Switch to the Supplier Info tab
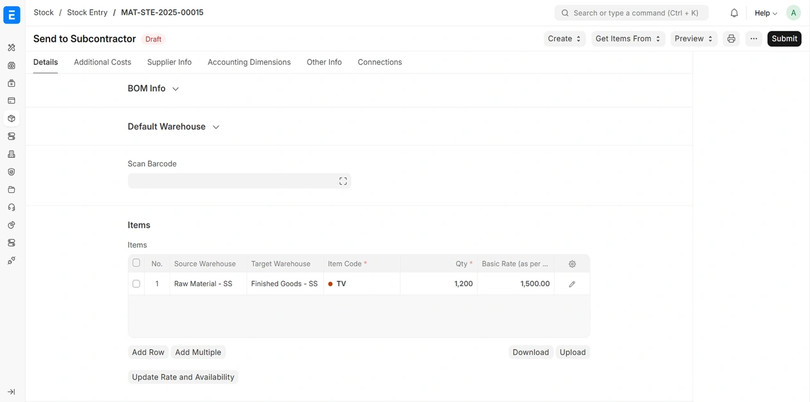The width and height of the screenshot is (810, 402). (169, 62)
